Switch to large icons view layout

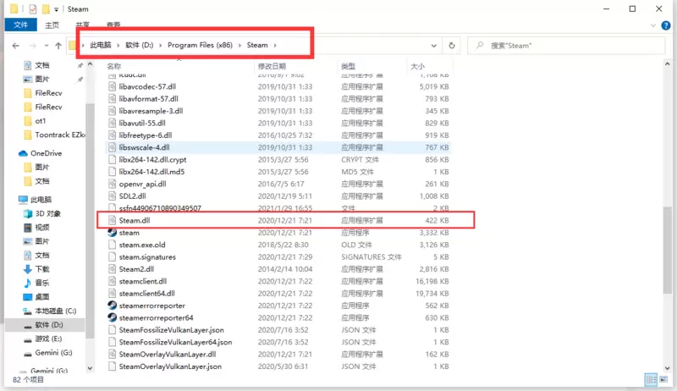coord(663,379)
